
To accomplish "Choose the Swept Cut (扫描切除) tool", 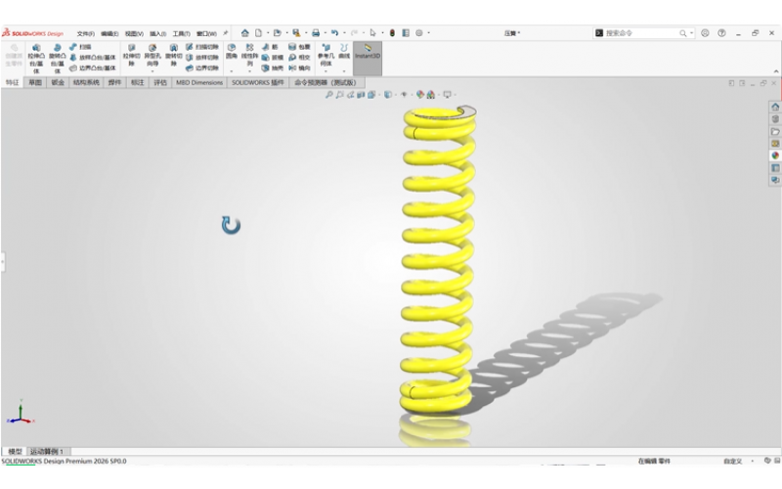I will tap(202, 47).
